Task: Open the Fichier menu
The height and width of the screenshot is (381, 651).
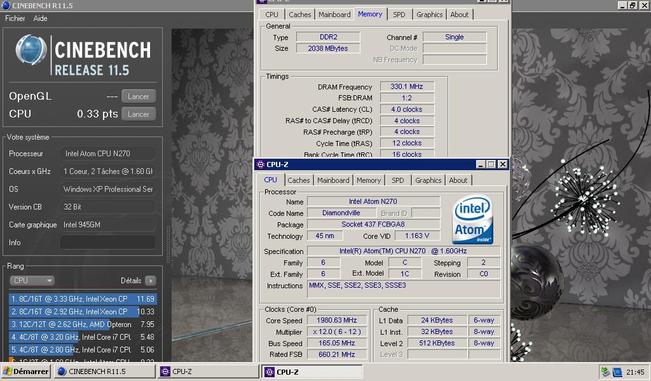Action: (15, 18)
